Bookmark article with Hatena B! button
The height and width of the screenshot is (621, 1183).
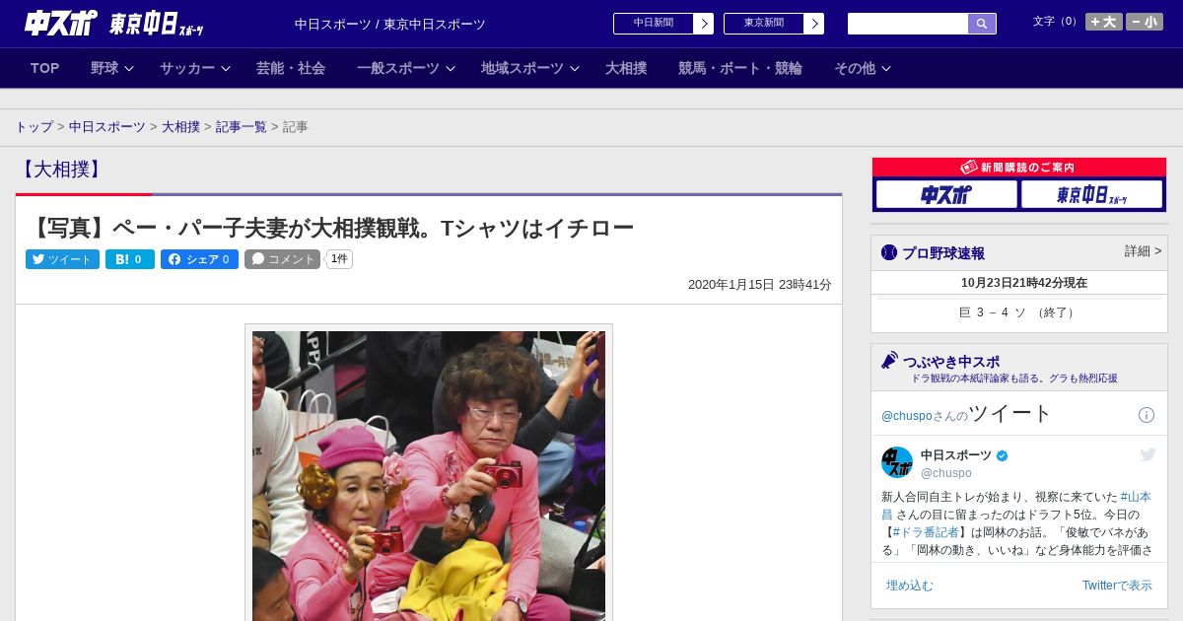pos(130,259)
